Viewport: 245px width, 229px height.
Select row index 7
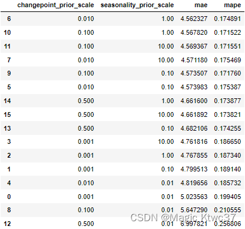coord(9,60)
